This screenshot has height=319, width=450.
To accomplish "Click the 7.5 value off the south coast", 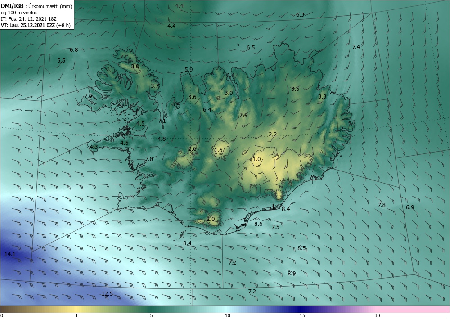I will (275, 227).
